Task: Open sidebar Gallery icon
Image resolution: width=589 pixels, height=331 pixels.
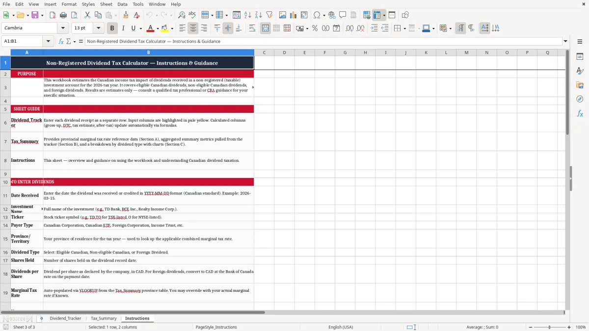Action: 580,85
